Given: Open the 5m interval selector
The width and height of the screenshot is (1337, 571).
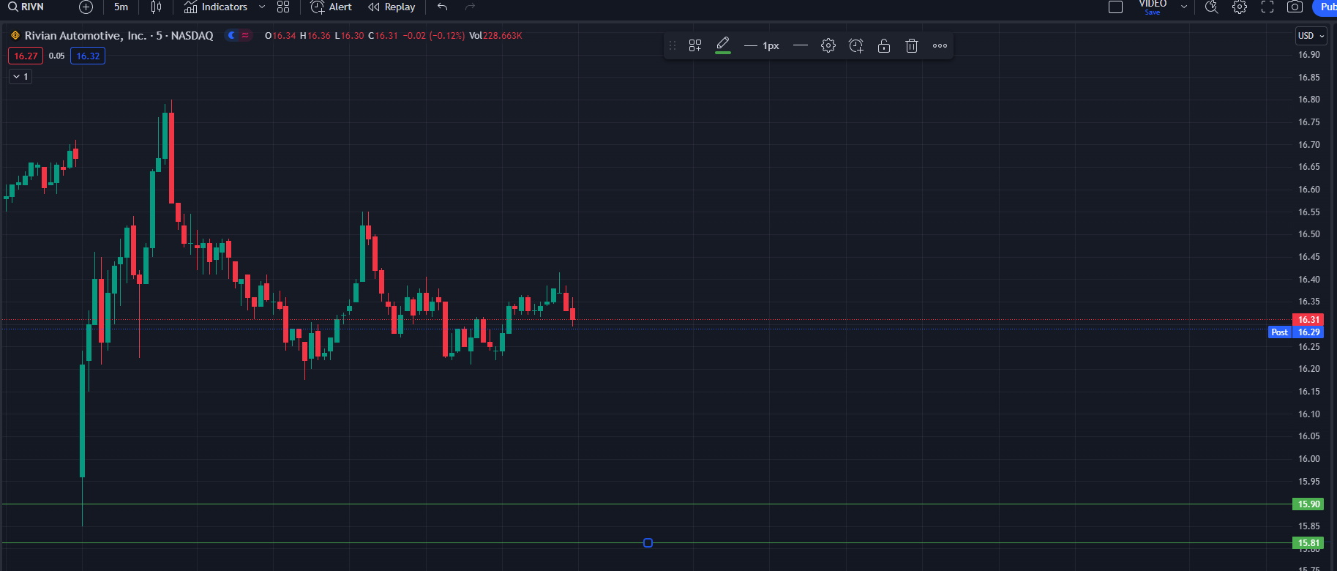Looking at the screenshot, I should 121,7.
